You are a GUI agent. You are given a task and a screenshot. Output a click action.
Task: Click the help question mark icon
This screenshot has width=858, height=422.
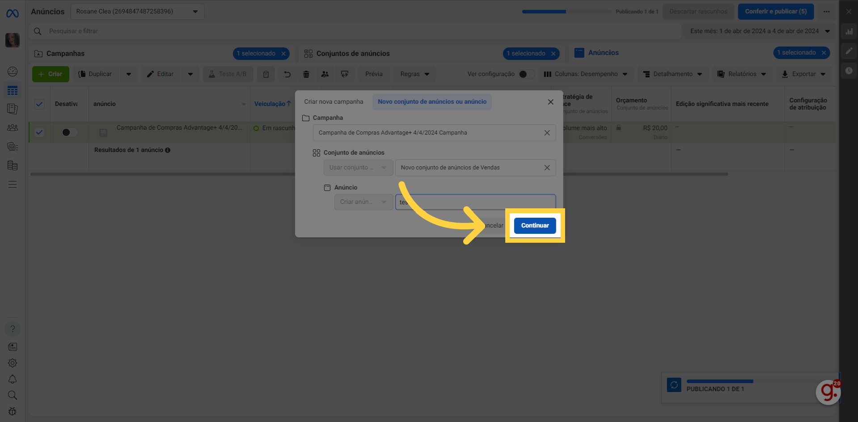[13, 329]
